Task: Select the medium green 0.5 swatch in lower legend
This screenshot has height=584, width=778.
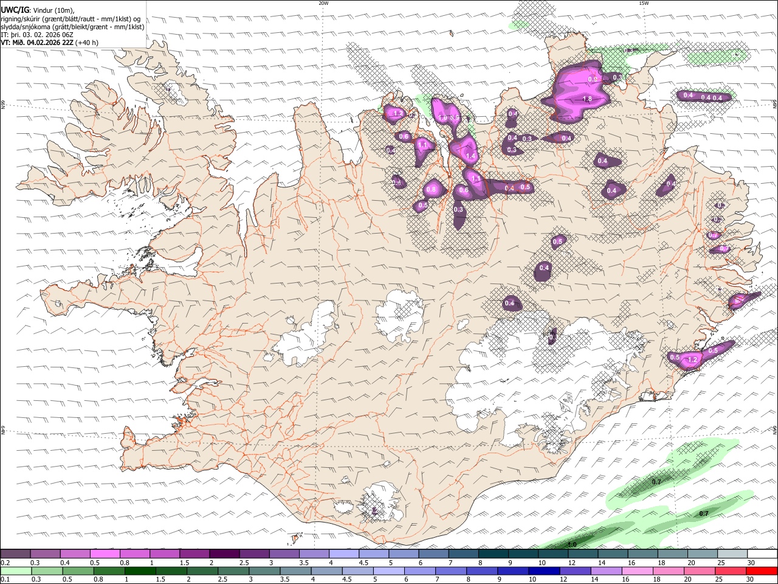Action: tap(78, 571)
